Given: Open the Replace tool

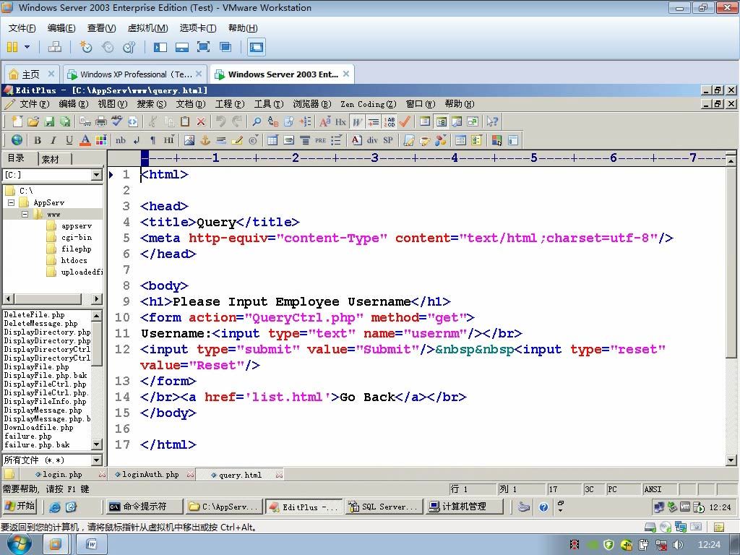Looking at the screenshot, I should (272, 121).
